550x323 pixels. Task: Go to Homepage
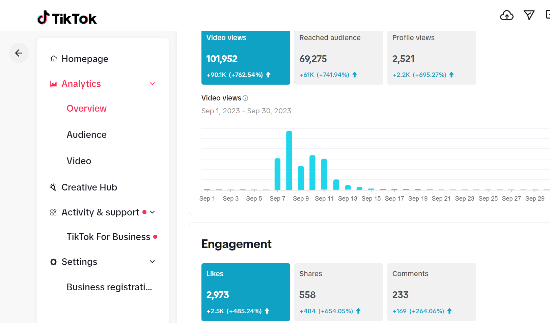(x=85, y=59)
